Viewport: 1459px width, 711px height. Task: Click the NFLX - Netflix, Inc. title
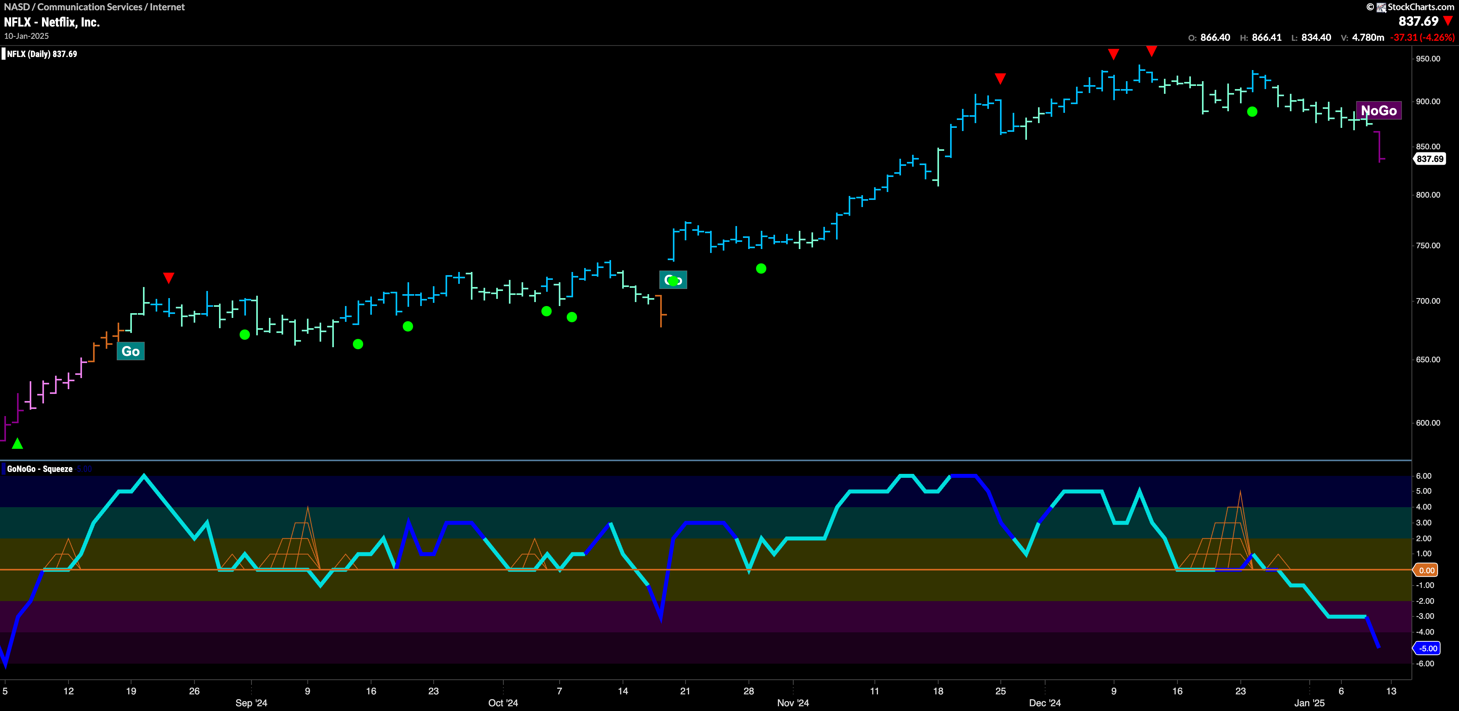(x=51, y=22)
